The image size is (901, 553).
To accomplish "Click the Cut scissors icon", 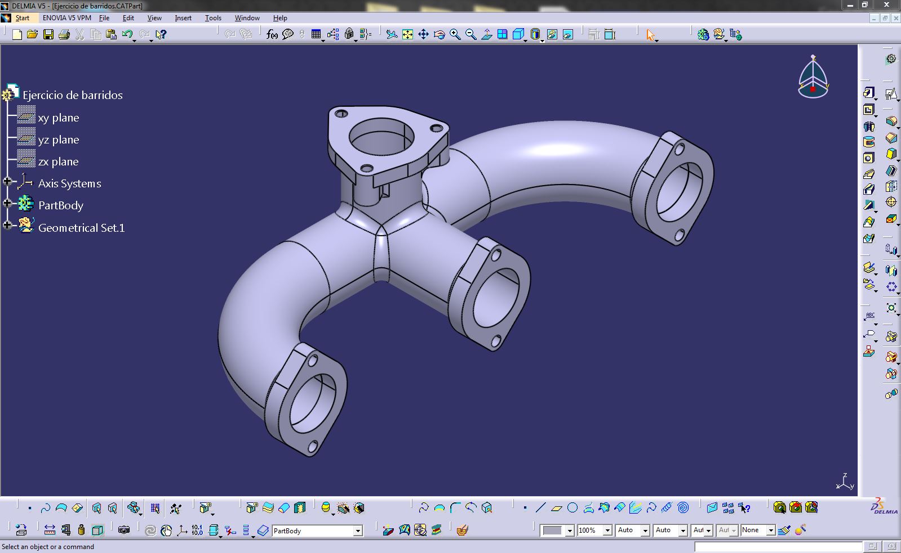I will coord(79,34).
